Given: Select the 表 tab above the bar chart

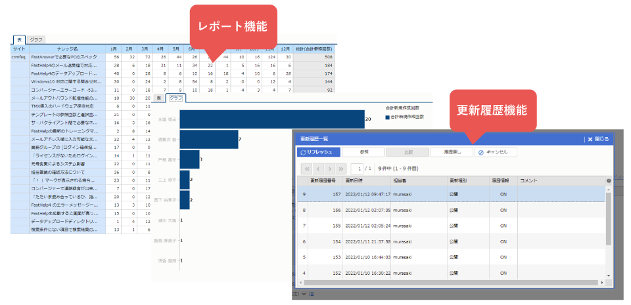Looking at the screenshot, I should [158, 98].
